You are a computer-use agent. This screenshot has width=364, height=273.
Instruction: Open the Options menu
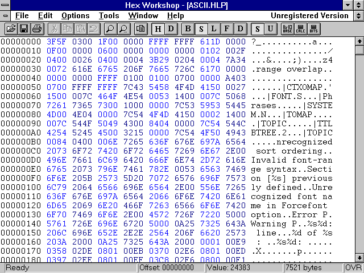(75, 15)
